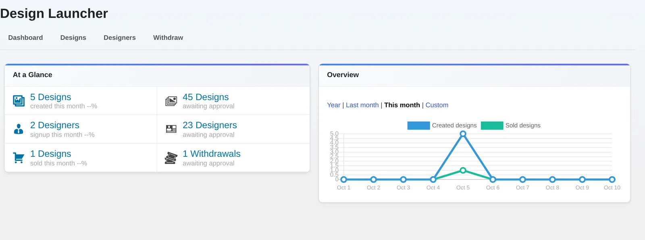Click the Oct 1 axis label

(x=343, y=188)
